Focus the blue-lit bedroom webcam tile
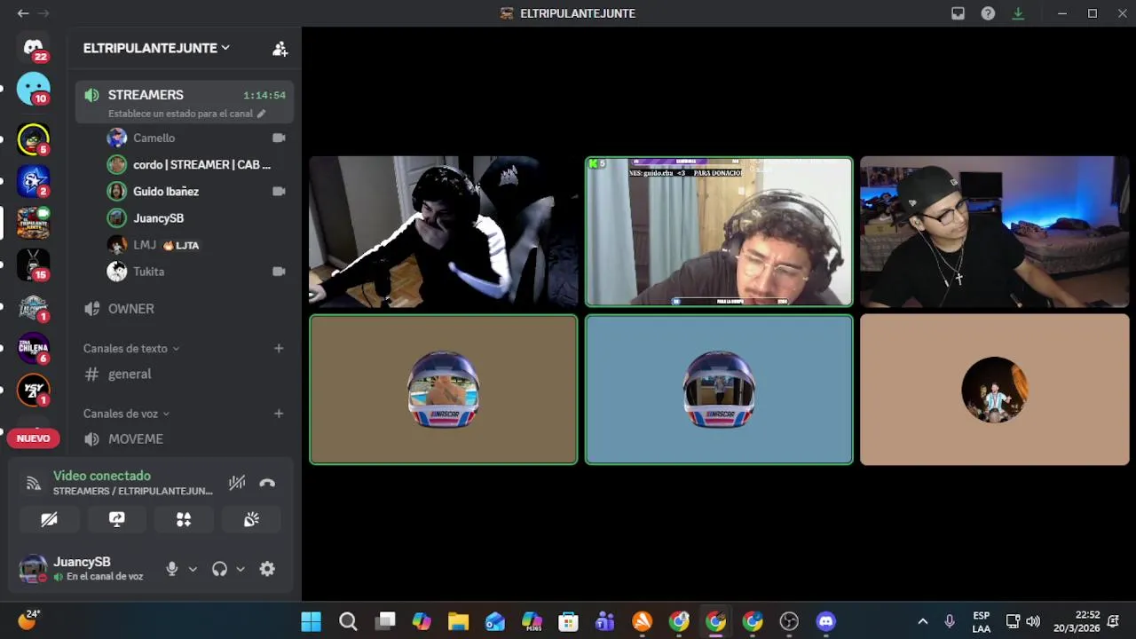This screenshot has height=639, width=1136. [994, 232]
